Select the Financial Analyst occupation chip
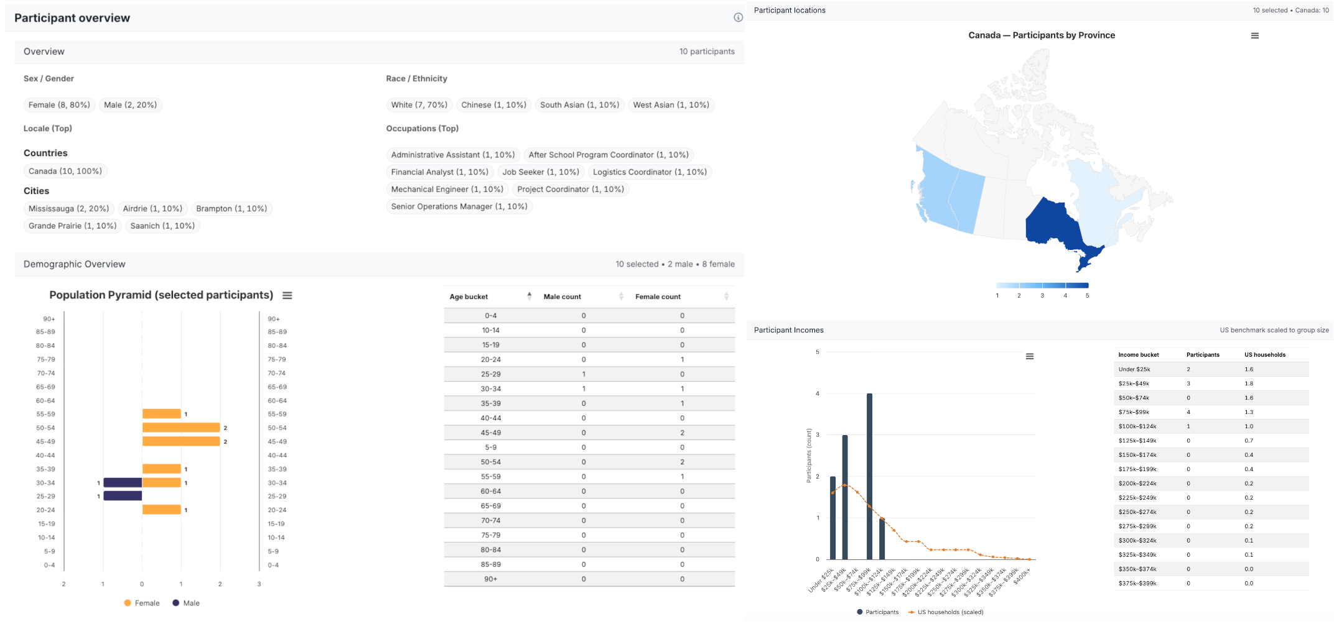This screenshot has width=1334, height=624. [x=440, y=172]
